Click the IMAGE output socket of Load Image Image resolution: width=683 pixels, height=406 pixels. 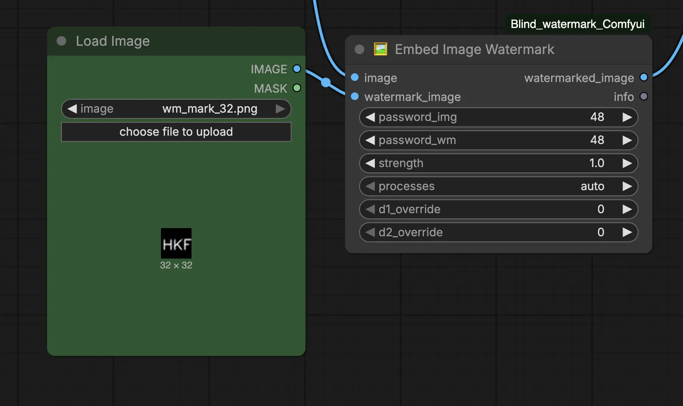pyautogui.click(x=297, y=69)
